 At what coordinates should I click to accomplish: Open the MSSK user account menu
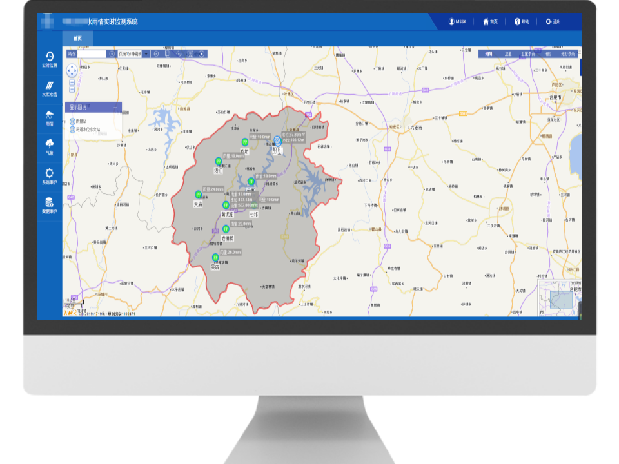[457, 22]
